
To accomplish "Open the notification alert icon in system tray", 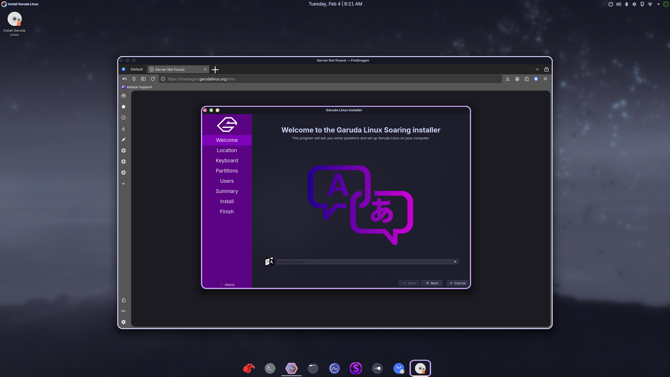I will 611,4.
